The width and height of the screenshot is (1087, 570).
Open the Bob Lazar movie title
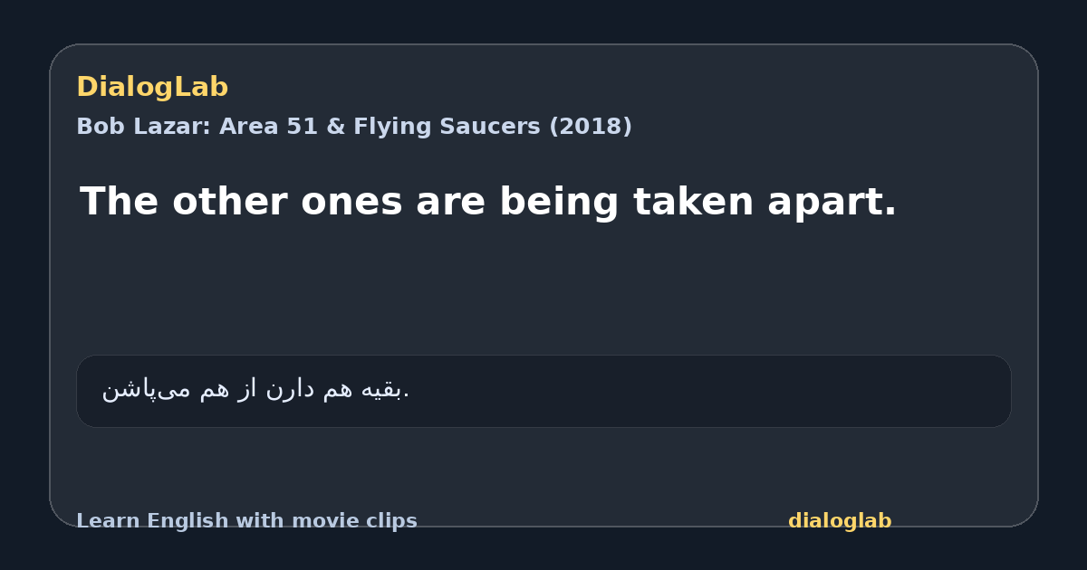click(354, 127)
